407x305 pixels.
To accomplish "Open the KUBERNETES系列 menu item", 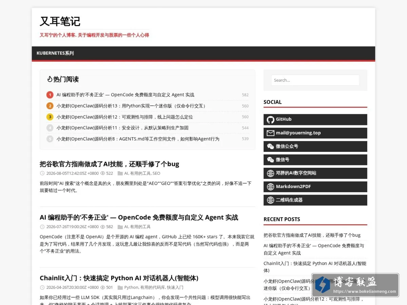I will [x=55, y=53].
